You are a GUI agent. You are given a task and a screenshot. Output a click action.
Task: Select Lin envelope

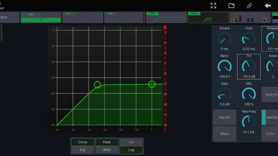131,142
